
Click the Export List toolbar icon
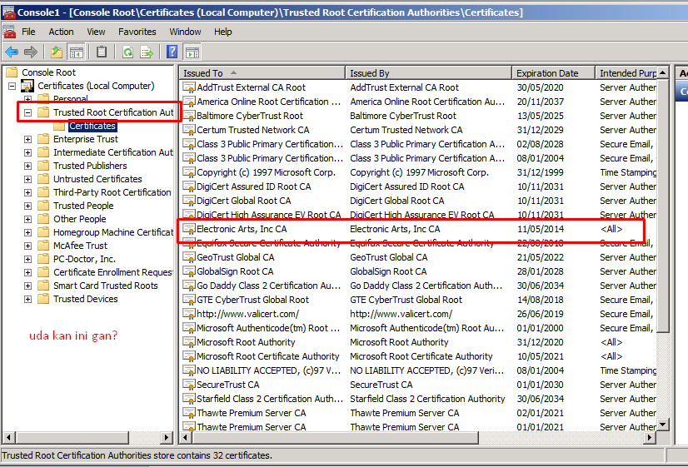pos(147,52)
